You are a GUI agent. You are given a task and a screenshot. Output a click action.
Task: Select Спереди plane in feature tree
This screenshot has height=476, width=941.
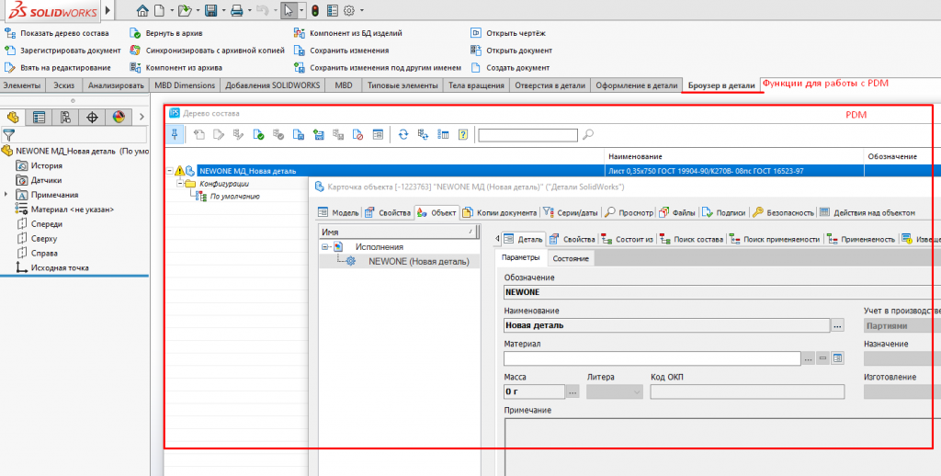click(39, 224)
